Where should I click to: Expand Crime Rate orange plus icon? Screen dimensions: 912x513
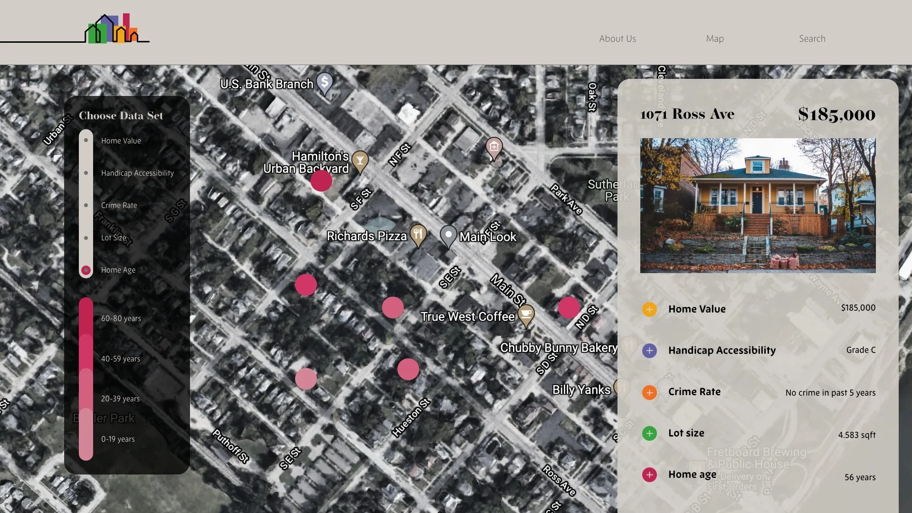(649, 392)
